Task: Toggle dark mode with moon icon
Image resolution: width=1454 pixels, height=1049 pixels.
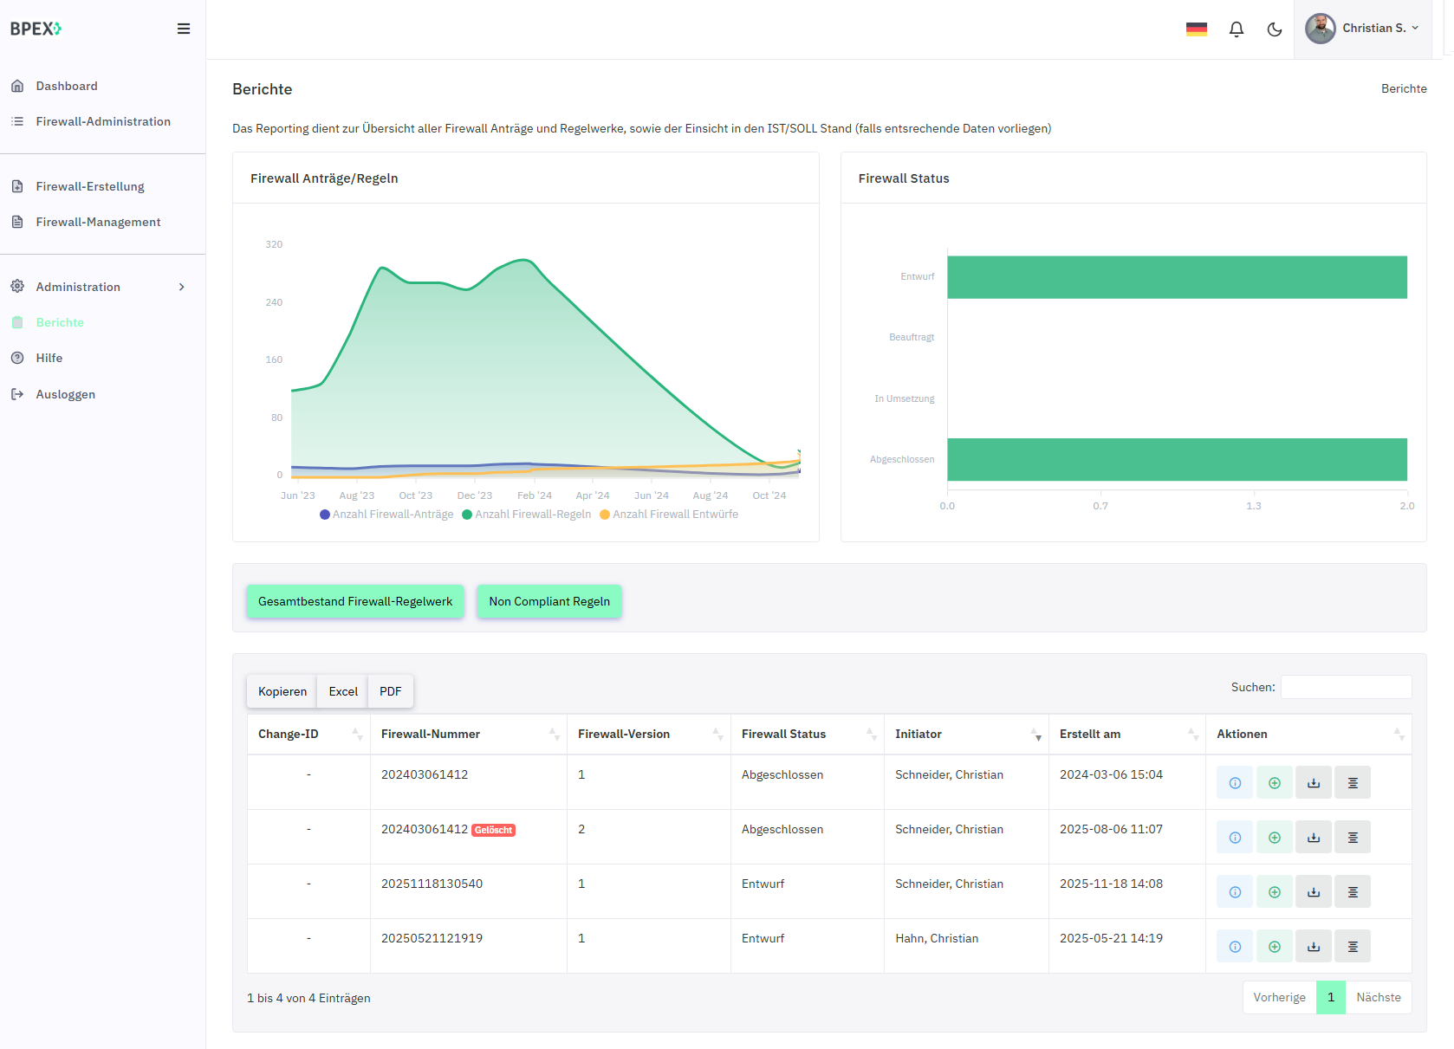Action: pyautogui.click(x=1275, y=29)
